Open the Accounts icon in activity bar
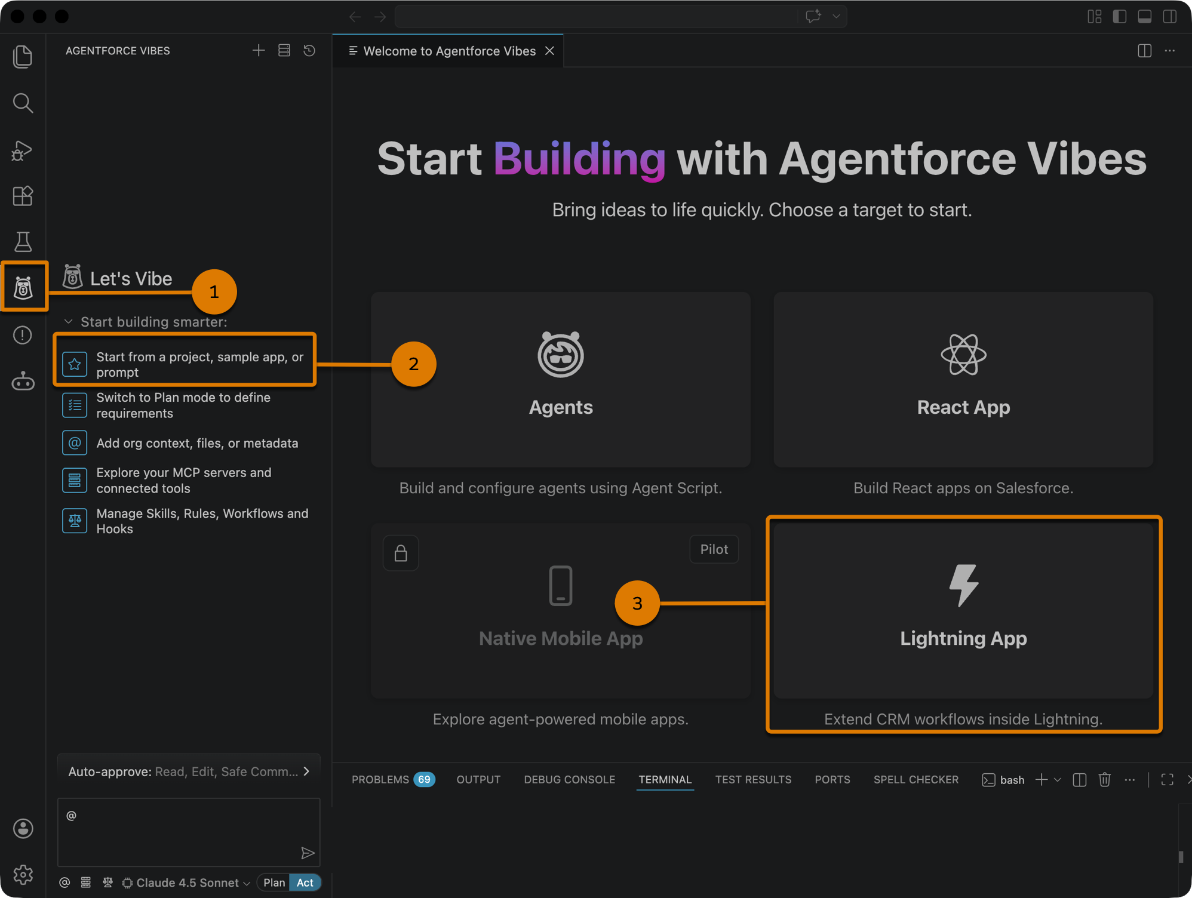 [23, 828]
